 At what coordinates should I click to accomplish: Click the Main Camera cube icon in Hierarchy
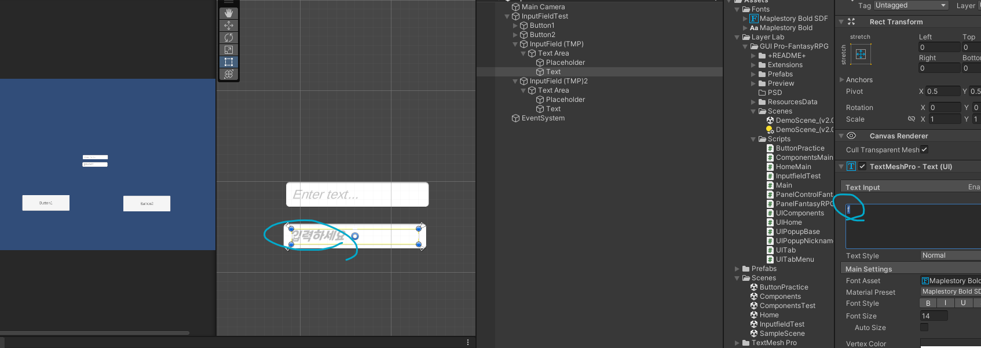[x=515, y=7]
